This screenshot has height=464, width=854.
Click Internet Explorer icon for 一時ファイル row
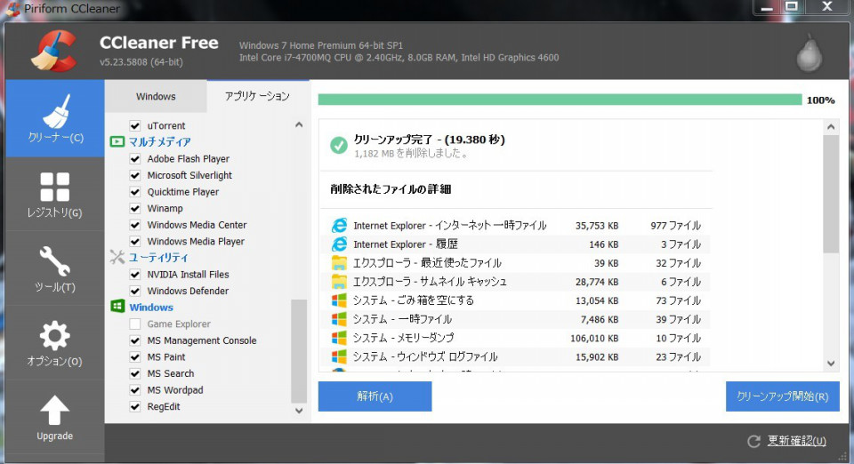339,225
